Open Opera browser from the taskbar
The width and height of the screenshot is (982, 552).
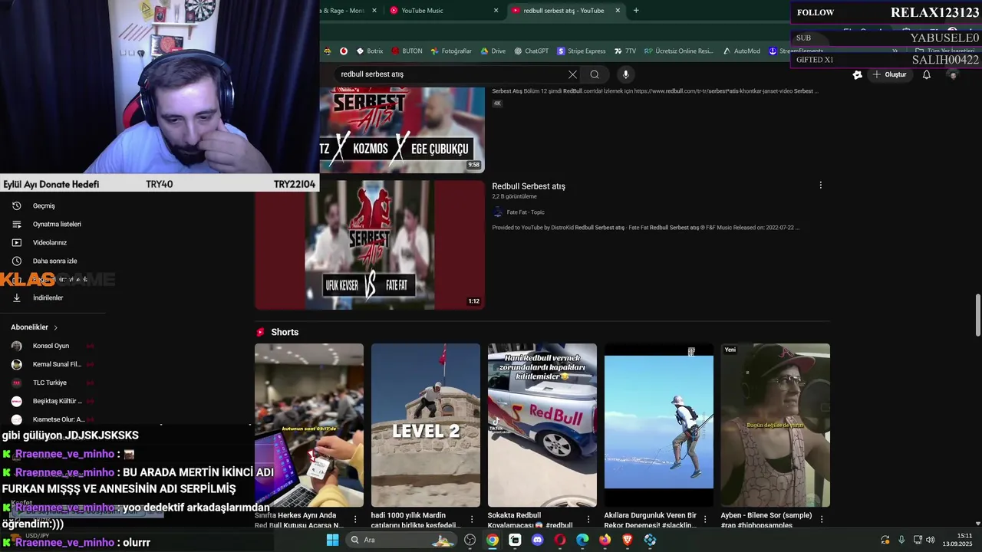pos(560,540)
